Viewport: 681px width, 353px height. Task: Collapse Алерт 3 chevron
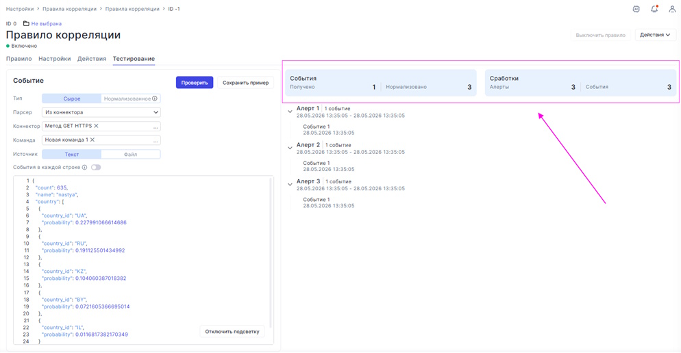coord(290,184)
